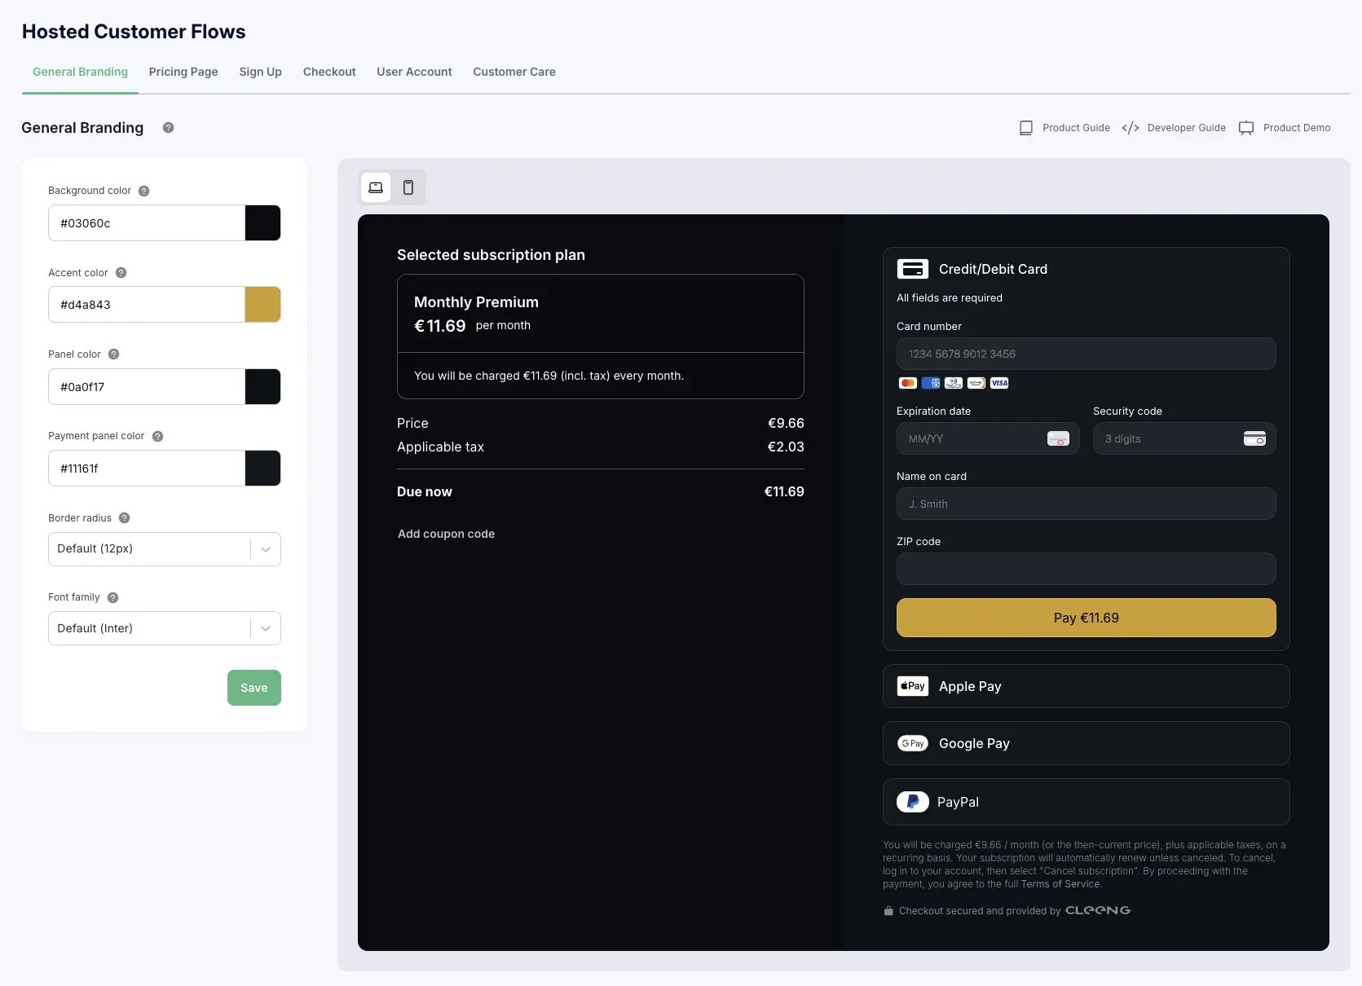Click help icon next to General Branding heading

point(168,128)
